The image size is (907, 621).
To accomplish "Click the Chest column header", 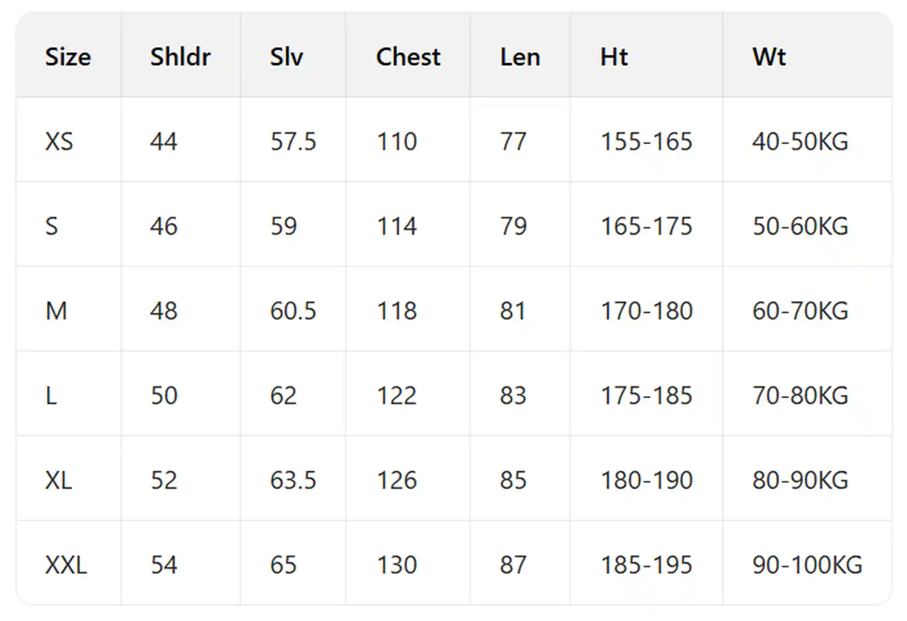I will coord(408,57).
